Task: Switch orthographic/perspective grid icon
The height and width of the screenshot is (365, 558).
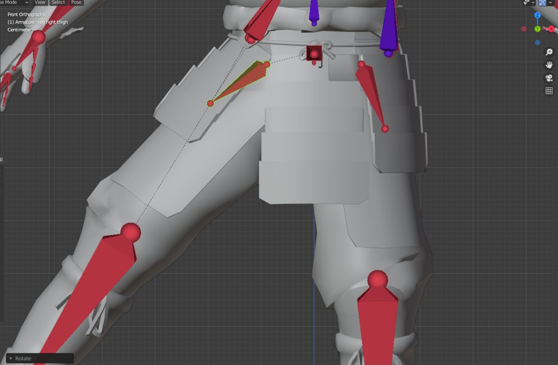Action: pyautogui.click(x=549, y=91)
